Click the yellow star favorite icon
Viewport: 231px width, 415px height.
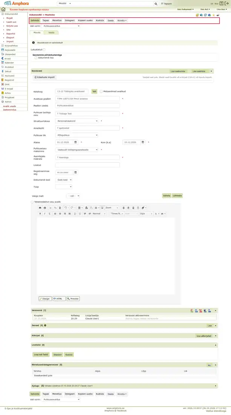pos(214,15)
